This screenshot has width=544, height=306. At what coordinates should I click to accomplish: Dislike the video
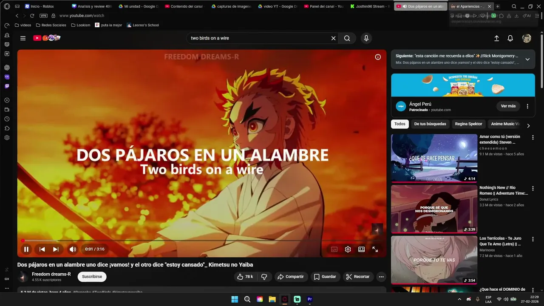pyautogui.click(x=264, y=277)
